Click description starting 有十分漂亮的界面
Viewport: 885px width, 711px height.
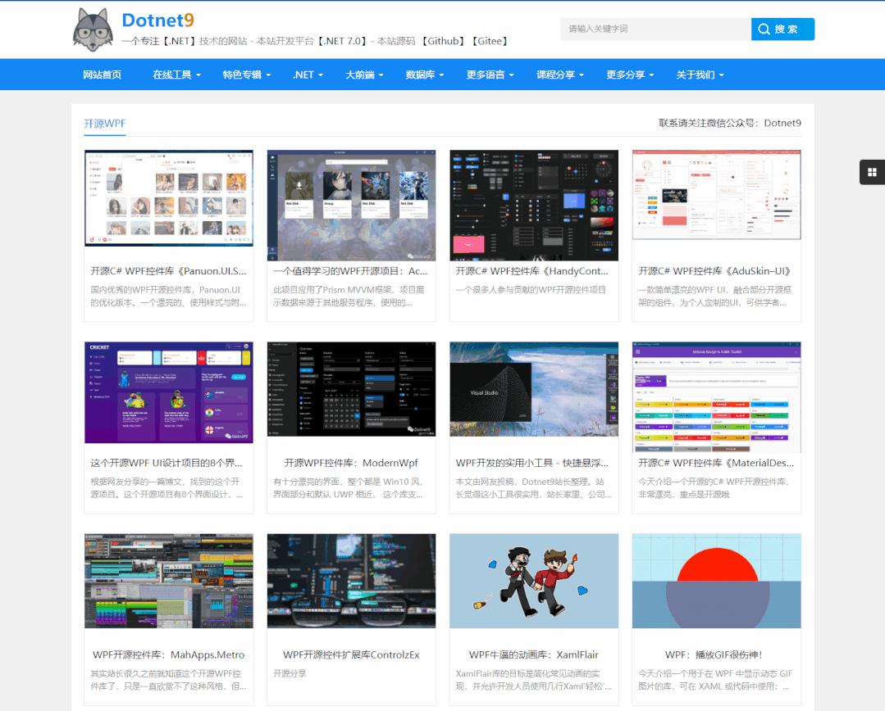tap(349, 487)
